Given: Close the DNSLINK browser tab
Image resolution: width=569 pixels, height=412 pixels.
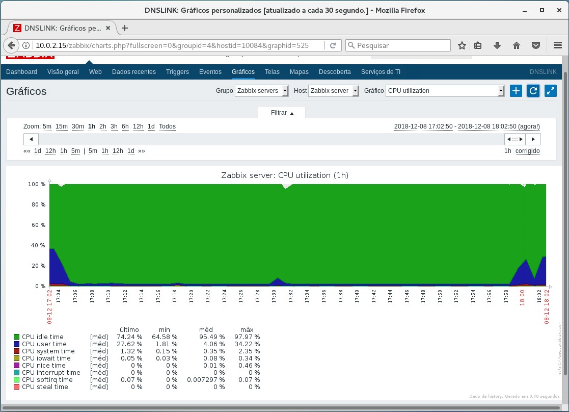Looking at the screenshot, I should 108,28.
